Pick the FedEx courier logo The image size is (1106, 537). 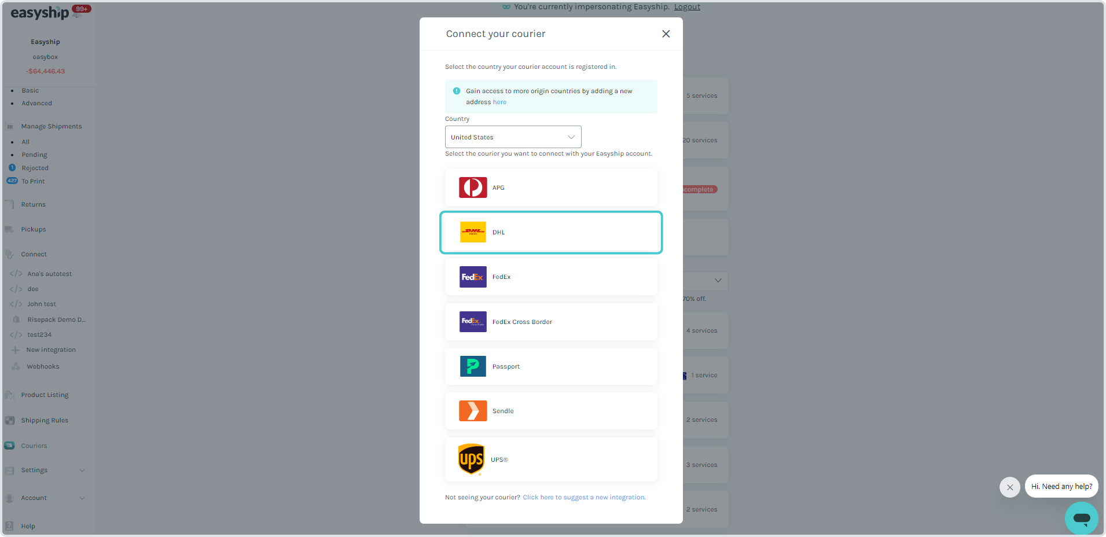(x=473, y=277)
